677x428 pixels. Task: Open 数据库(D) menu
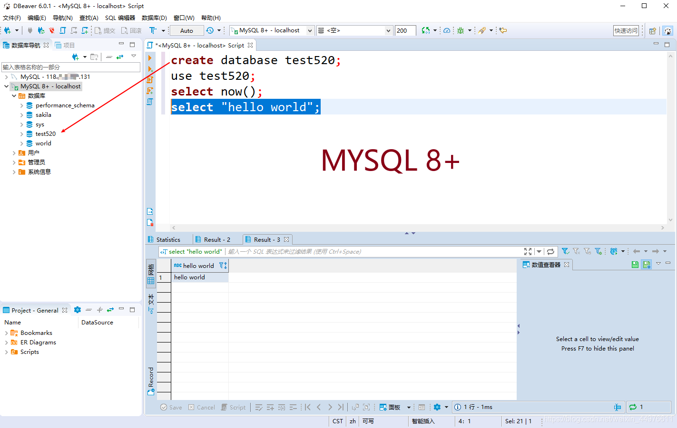(x=154, y=18)
